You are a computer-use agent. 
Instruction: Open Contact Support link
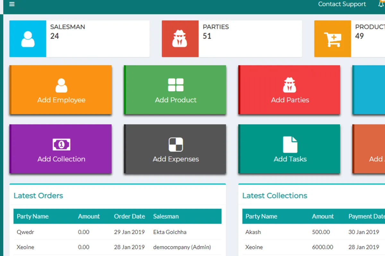tap(342, 4)
